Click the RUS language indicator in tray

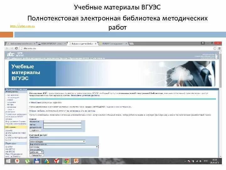pos(206,161)
